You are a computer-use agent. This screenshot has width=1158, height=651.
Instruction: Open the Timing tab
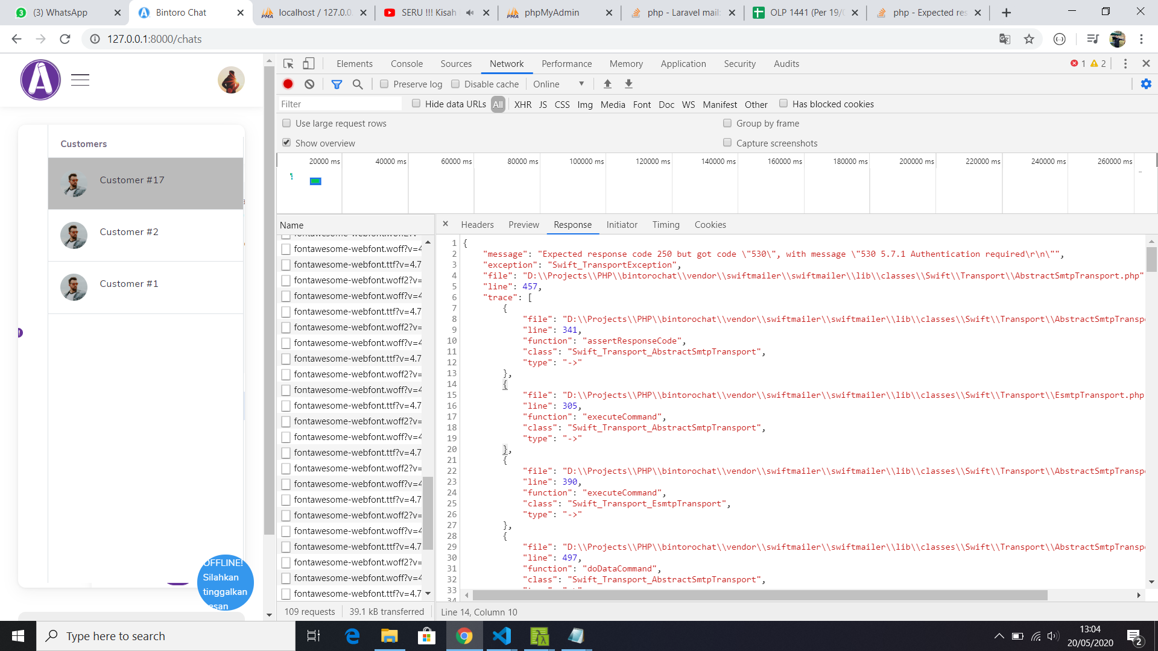[666, 225]
